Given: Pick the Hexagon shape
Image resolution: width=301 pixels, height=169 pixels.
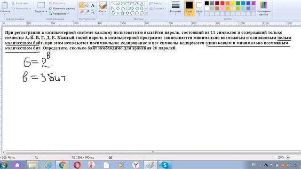Looking at the screenshot, I should (127, 8).
